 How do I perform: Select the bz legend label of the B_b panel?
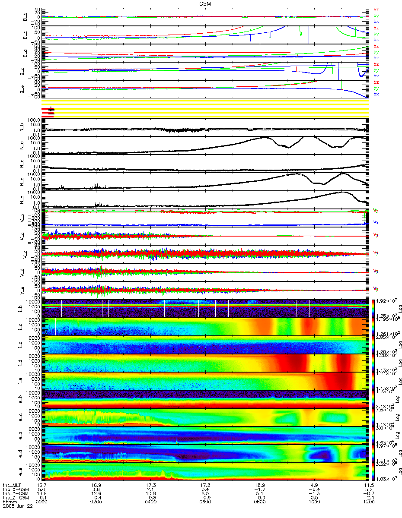pyautogui.click(x=376, y=10)
